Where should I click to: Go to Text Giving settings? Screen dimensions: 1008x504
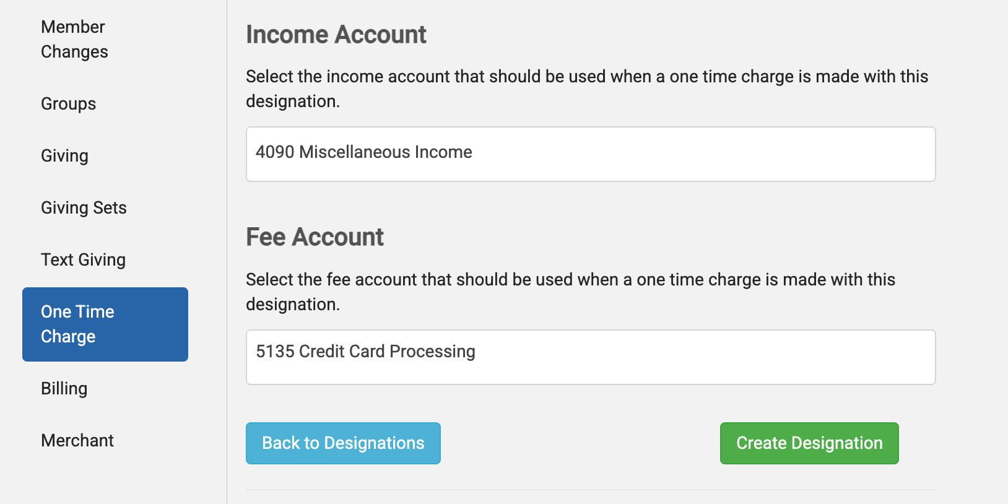83,261
